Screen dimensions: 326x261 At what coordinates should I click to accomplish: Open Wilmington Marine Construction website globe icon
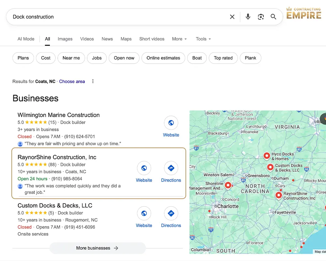(x=171, y=123)
